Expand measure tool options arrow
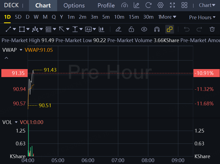 pyautogui.click(x=81, y=29)
